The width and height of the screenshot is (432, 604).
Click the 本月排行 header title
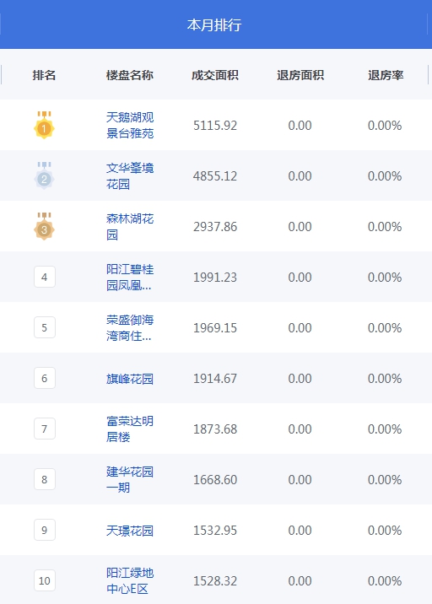[214, 25]
